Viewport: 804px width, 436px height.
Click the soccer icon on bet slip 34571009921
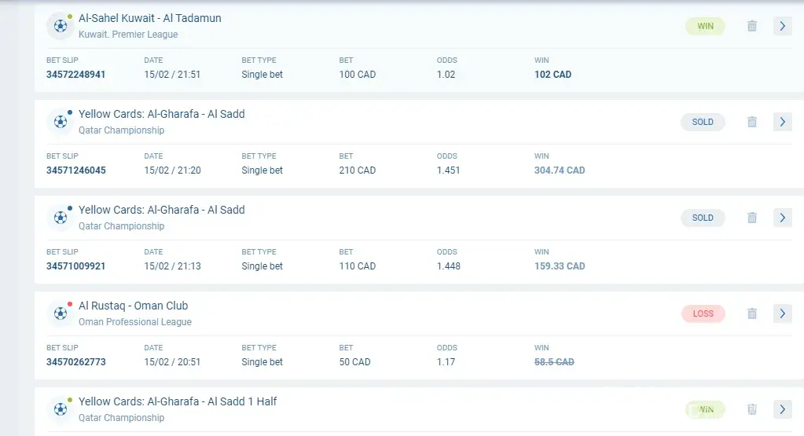tap(61, 218)
